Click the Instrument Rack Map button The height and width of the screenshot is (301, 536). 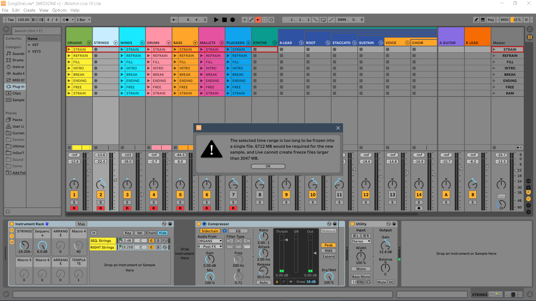pyautogui.click(x=81, y=224)
